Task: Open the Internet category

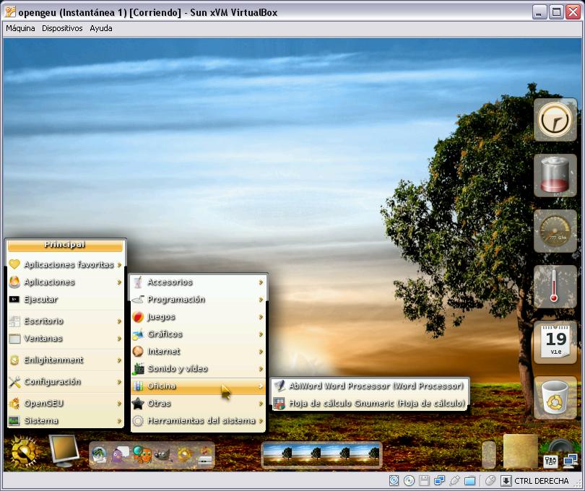Action: click(x=198, y=352)
